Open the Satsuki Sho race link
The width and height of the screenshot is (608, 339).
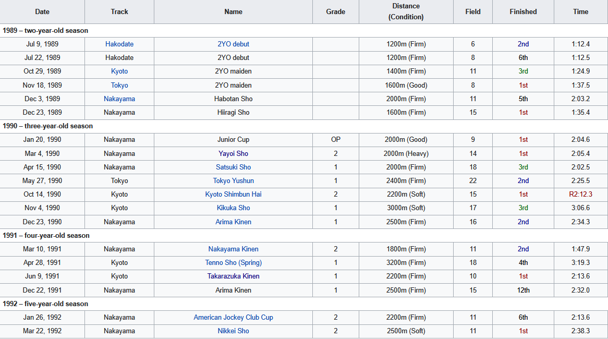click(x=233, y=167)
